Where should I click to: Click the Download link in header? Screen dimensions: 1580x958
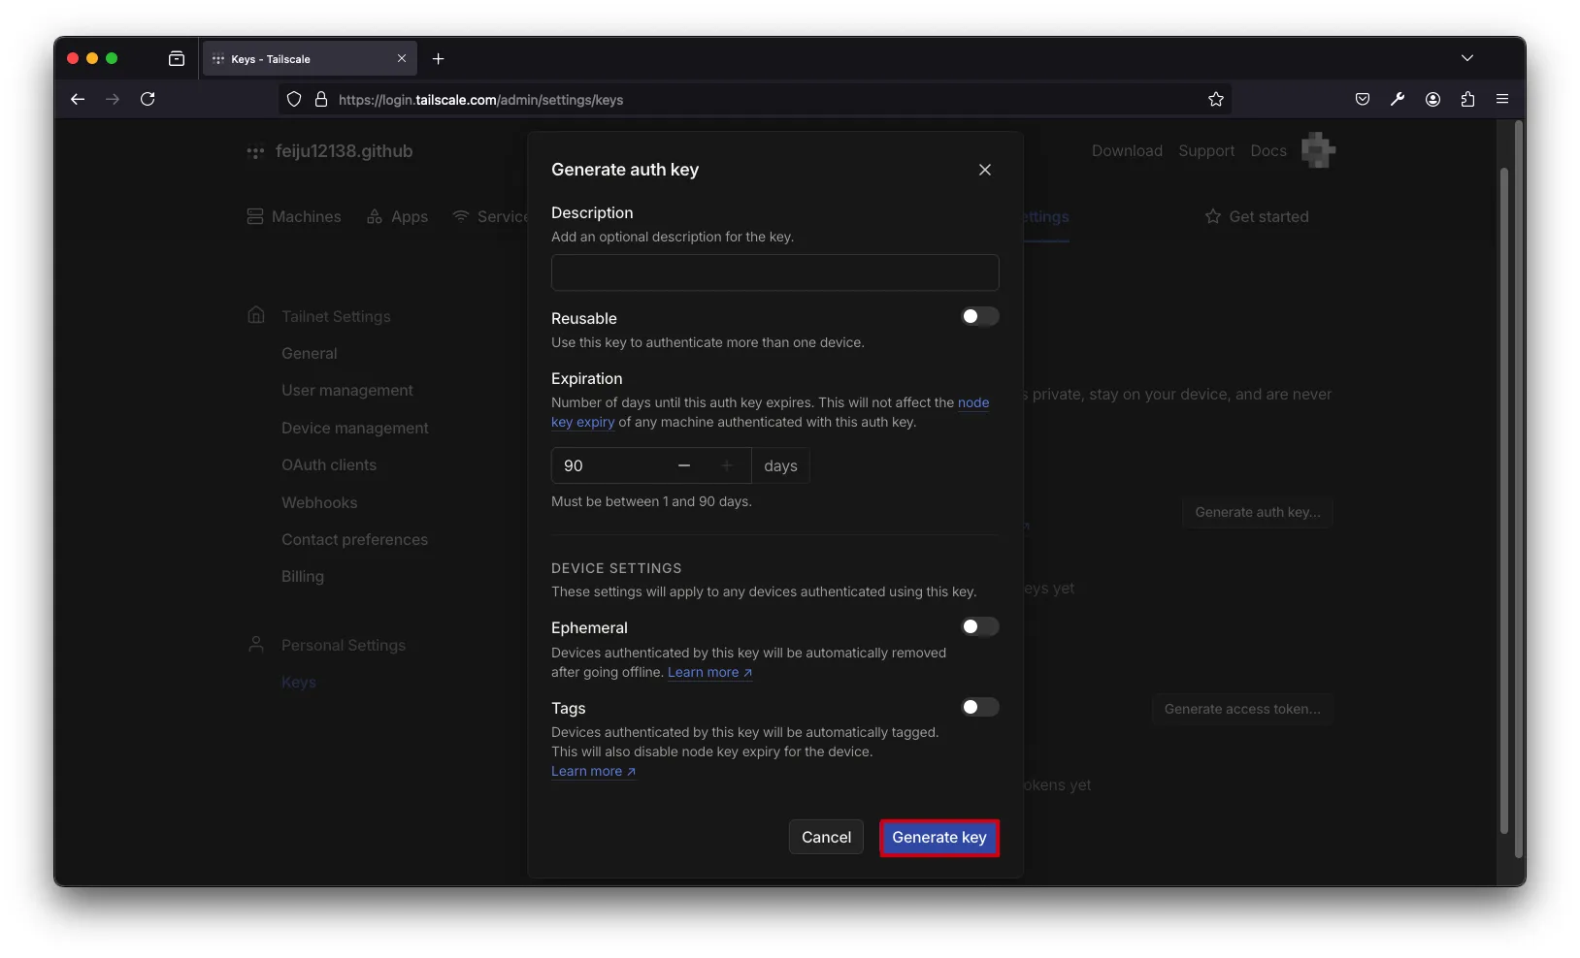pos(1127,151)
